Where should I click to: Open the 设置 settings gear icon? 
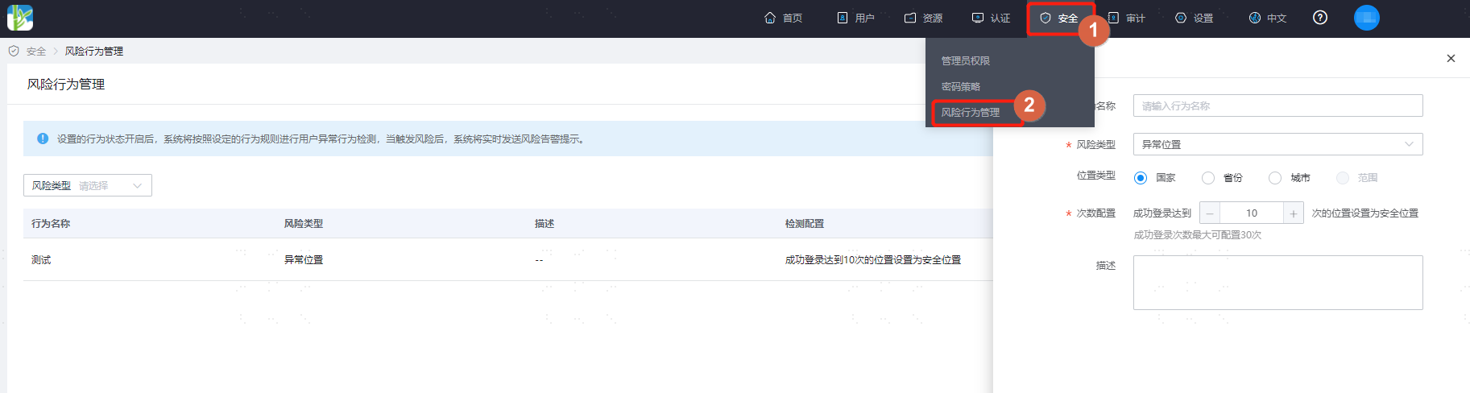[x=1181, y=18]
